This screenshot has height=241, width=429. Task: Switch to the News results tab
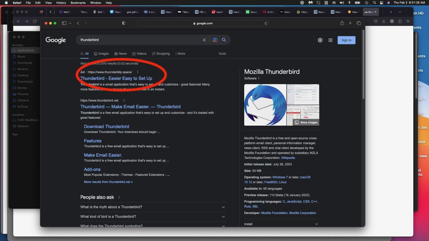tap(120, 54)
